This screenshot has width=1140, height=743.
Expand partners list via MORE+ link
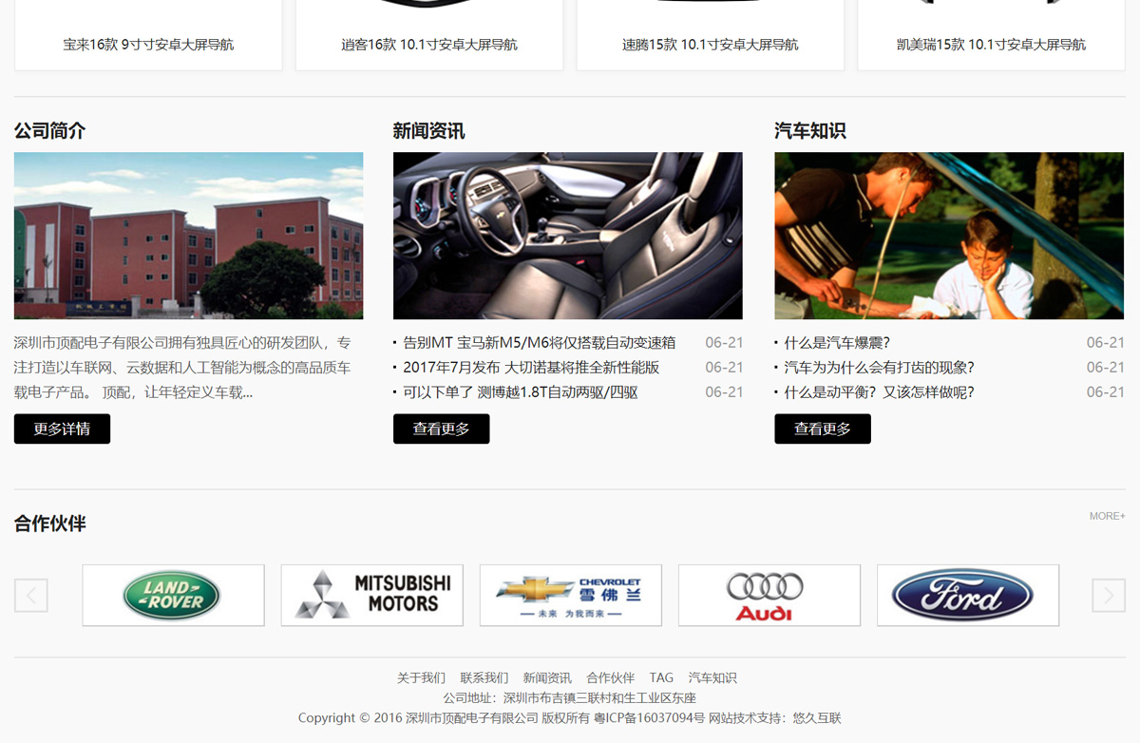point(1107,516)
